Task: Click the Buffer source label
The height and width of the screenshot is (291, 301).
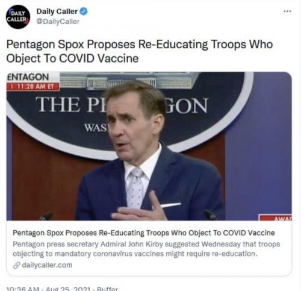Action: (107, 289)
